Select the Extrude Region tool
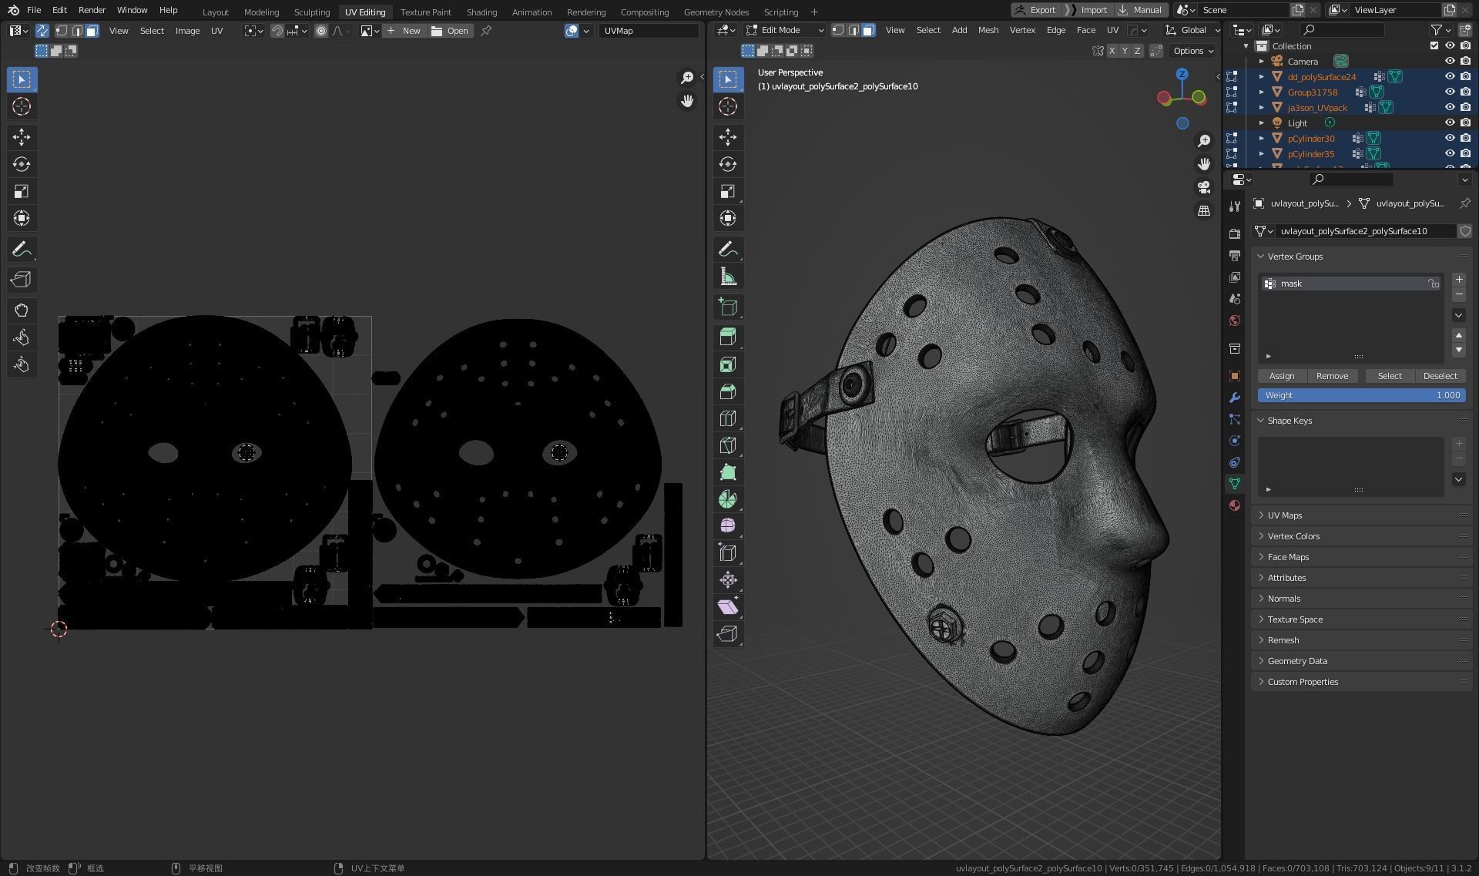 click(728, 337)
